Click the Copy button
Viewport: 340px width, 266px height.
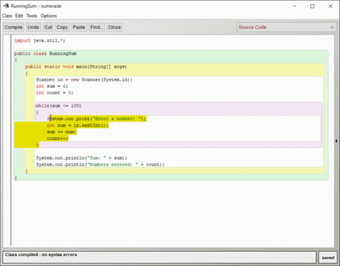point(62,27)
